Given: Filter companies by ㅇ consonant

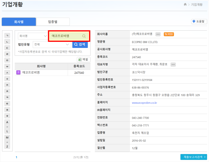Looking at the screenshot, I should pos(7,79).
